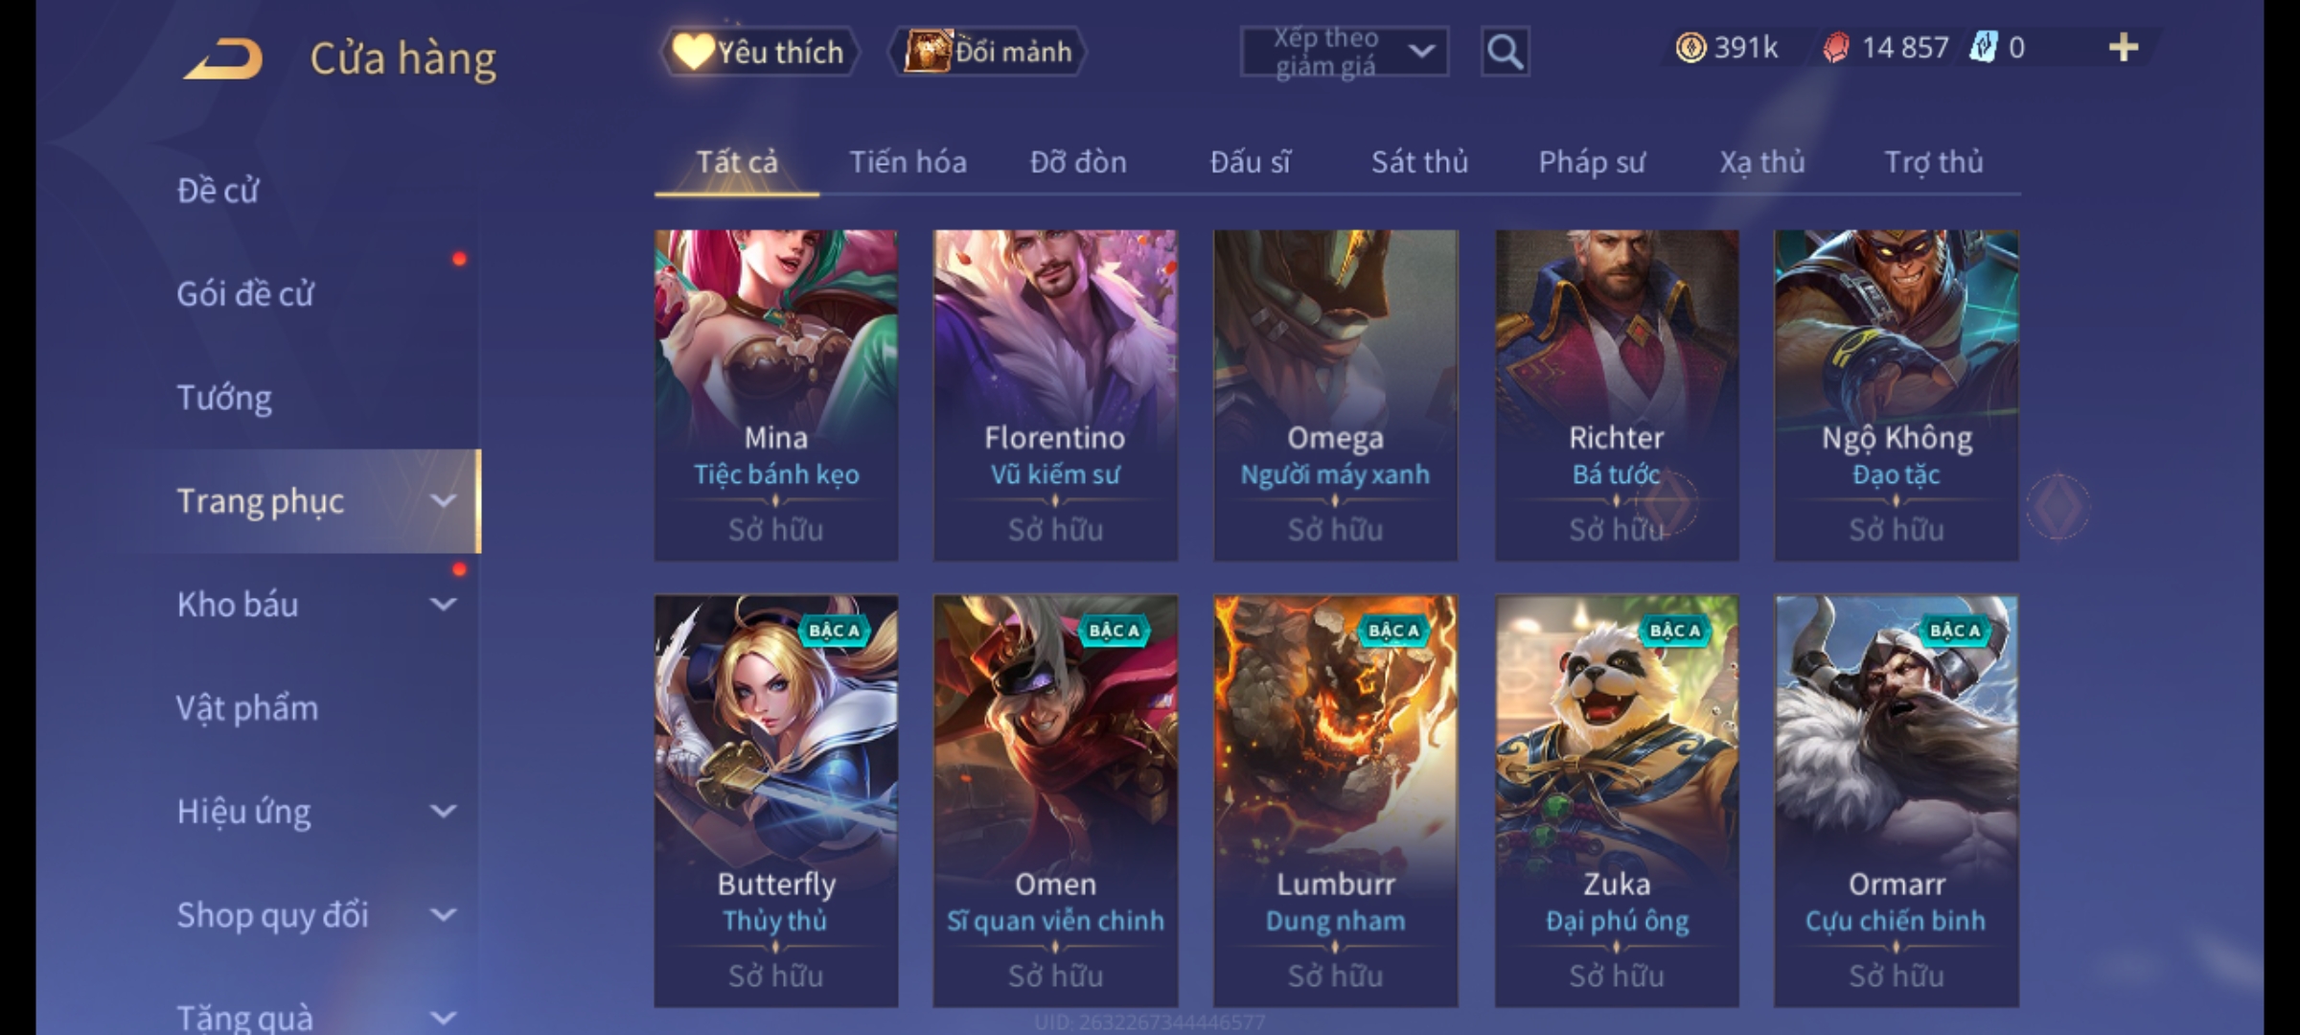Click the plus icon to add currency
Image resolution: width=2300 pixels, height=1035 pixels.
point(2124,47)
